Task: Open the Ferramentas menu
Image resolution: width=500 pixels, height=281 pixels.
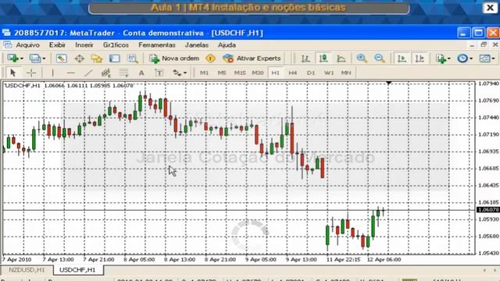Action: (157, 45)
